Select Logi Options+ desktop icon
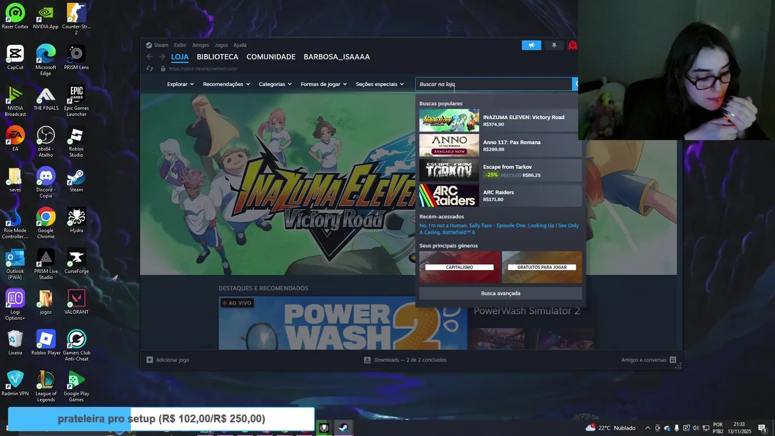The height and width of the screenshot is (436, 775). tap(15, 305)
